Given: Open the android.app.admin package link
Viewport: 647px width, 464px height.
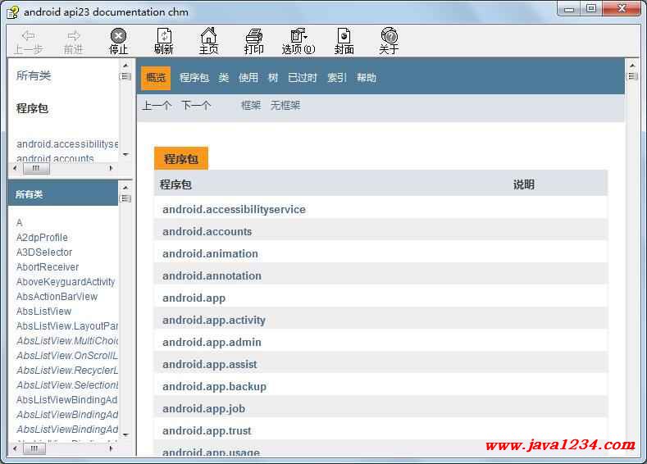Looking at the screenshot, I should click(x=212, y=342).
